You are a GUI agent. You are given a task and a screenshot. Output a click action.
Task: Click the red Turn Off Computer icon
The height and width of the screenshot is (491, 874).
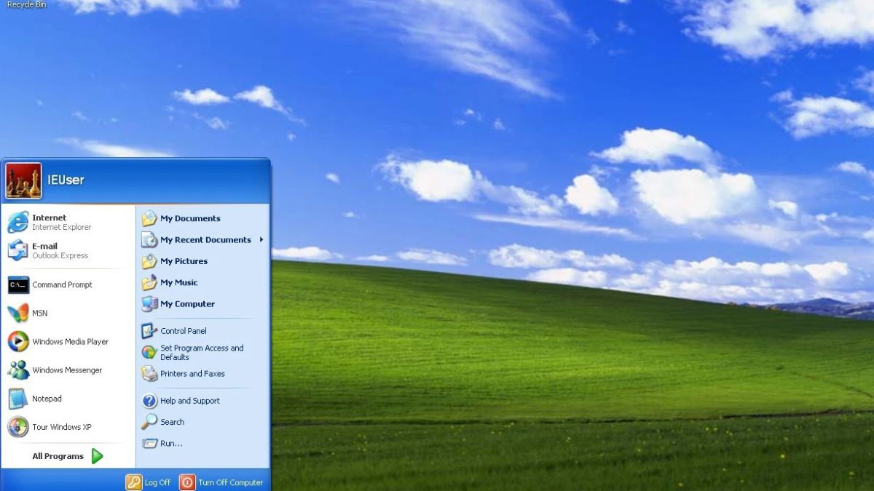pyautogui.click(x=187, y=482)
